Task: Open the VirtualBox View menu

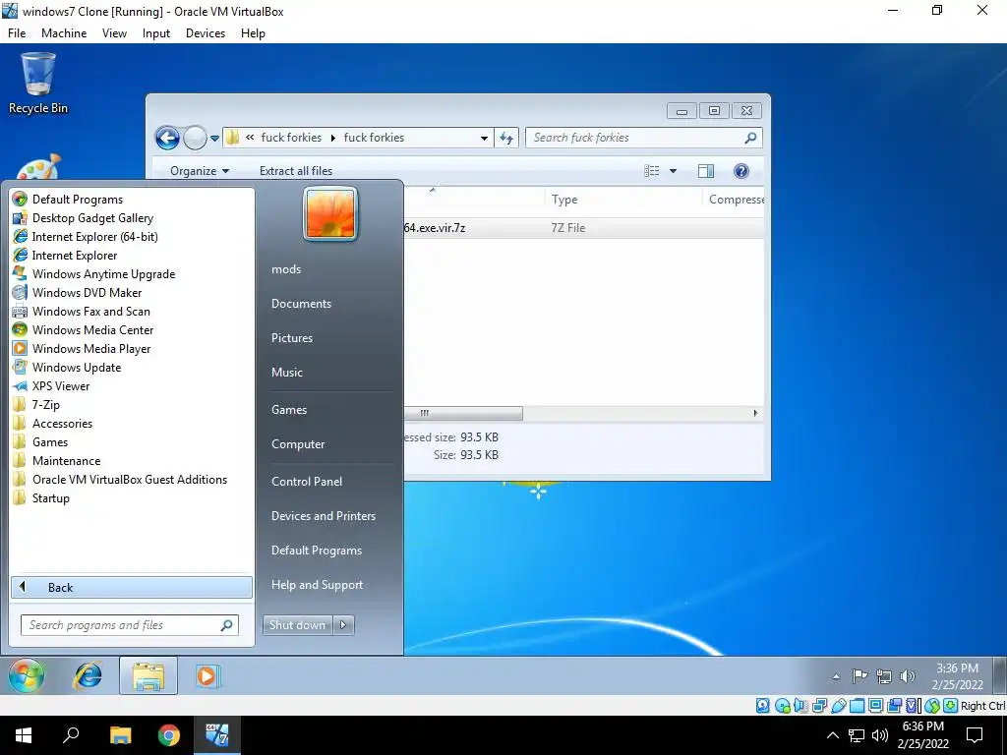Action: [114, 33]
